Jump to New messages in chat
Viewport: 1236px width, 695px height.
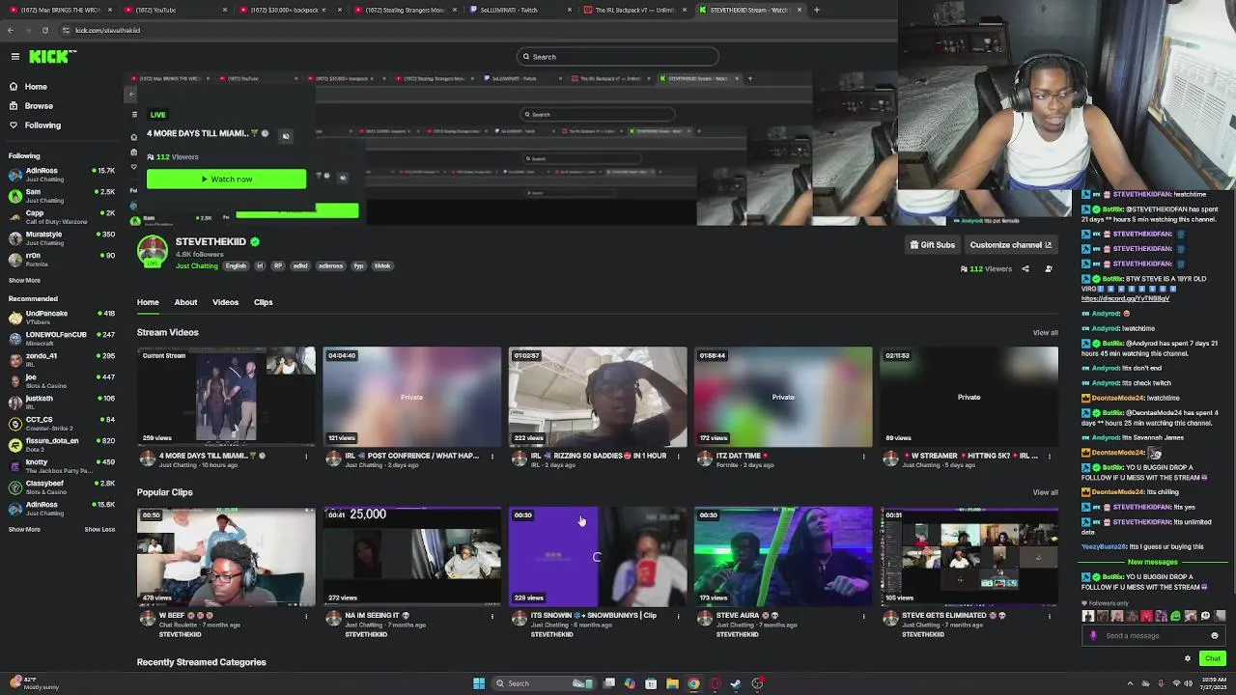pyautogui.click(x=1153, y=562)
